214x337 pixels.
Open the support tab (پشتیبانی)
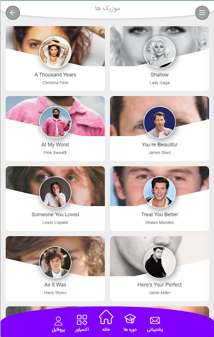155,324
